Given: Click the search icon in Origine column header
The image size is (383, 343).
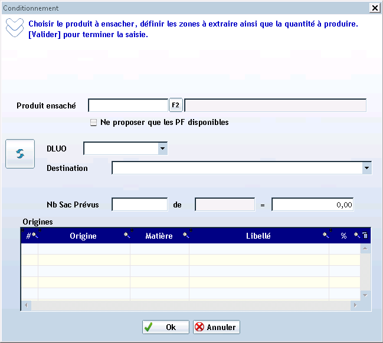Looking at the screenshot, I should click(x=127, y=235).
